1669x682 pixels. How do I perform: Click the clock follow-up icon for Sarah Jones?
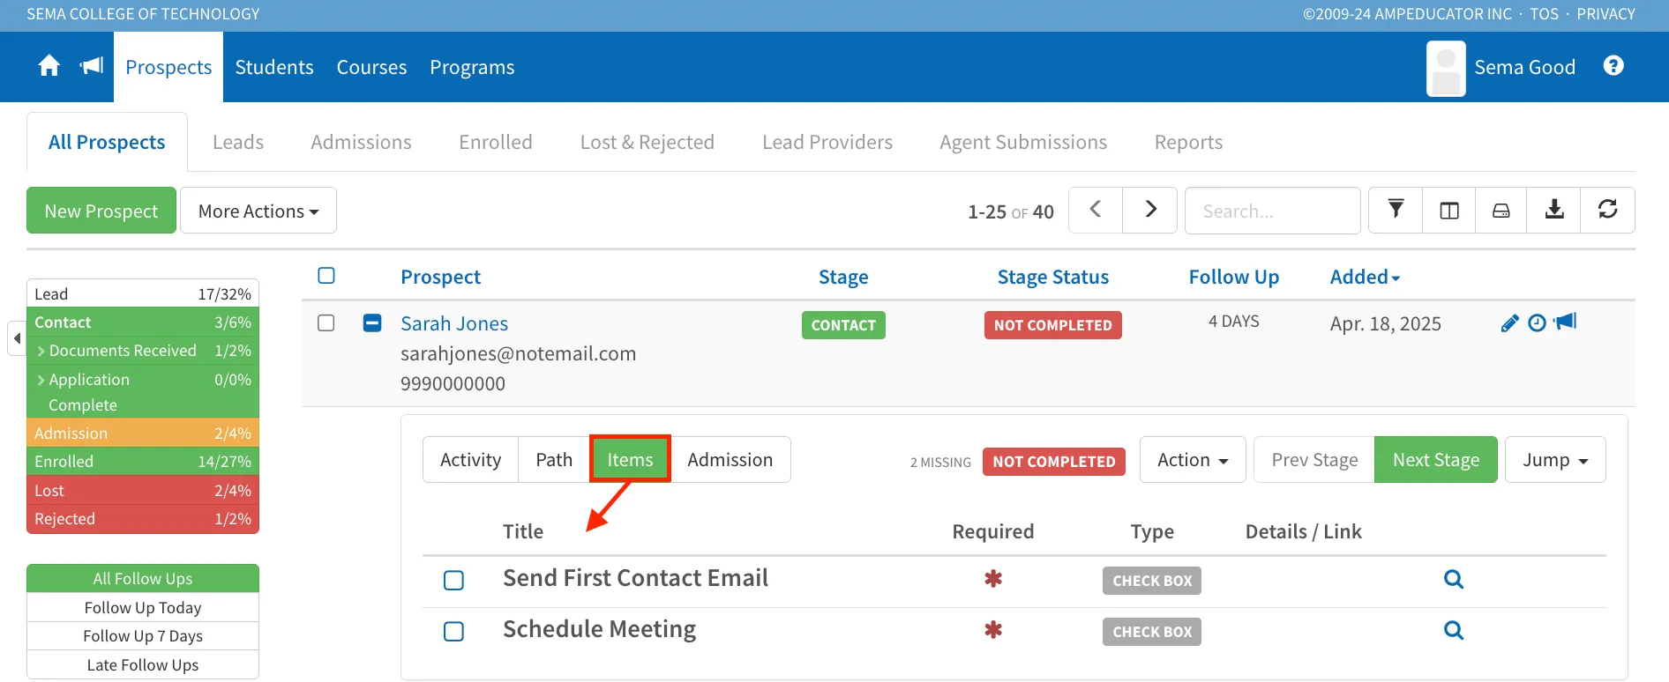1537,323
